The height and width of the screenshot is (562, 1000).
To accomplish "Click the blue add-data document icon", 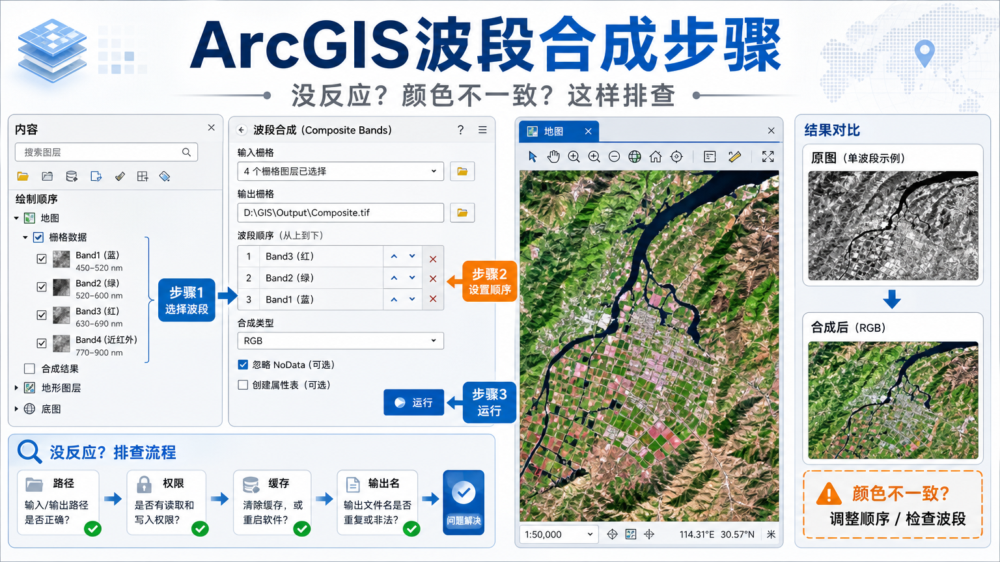I will pos(96,176).
